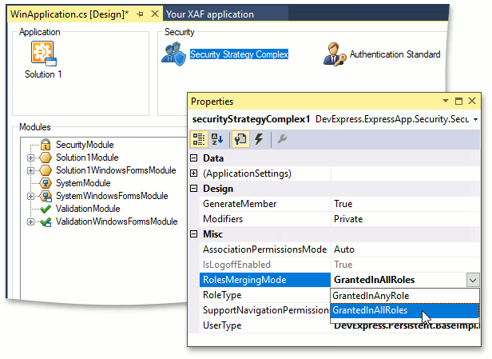
Task: Open the RolesMergingMode dropdown arrow
Action: coord(473,280)
